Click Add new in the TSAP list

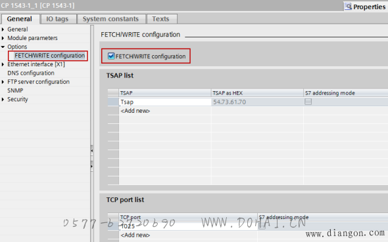click(135, 111)
